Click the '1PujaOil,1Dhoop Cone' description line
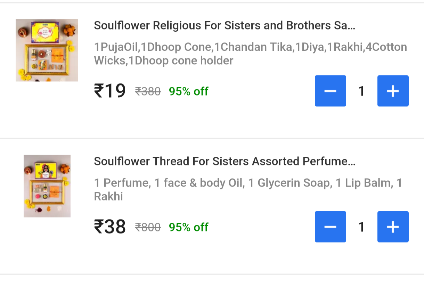The image size is (424, 286). tap(250, 47)
